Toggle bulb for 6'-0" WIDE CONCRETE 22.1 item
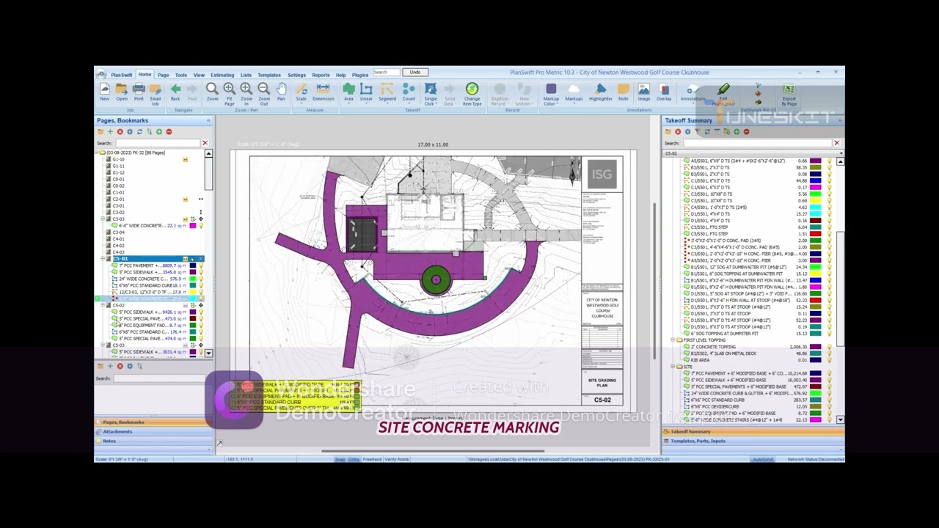This screenshot has height=528, width=939. click(201, 226)
